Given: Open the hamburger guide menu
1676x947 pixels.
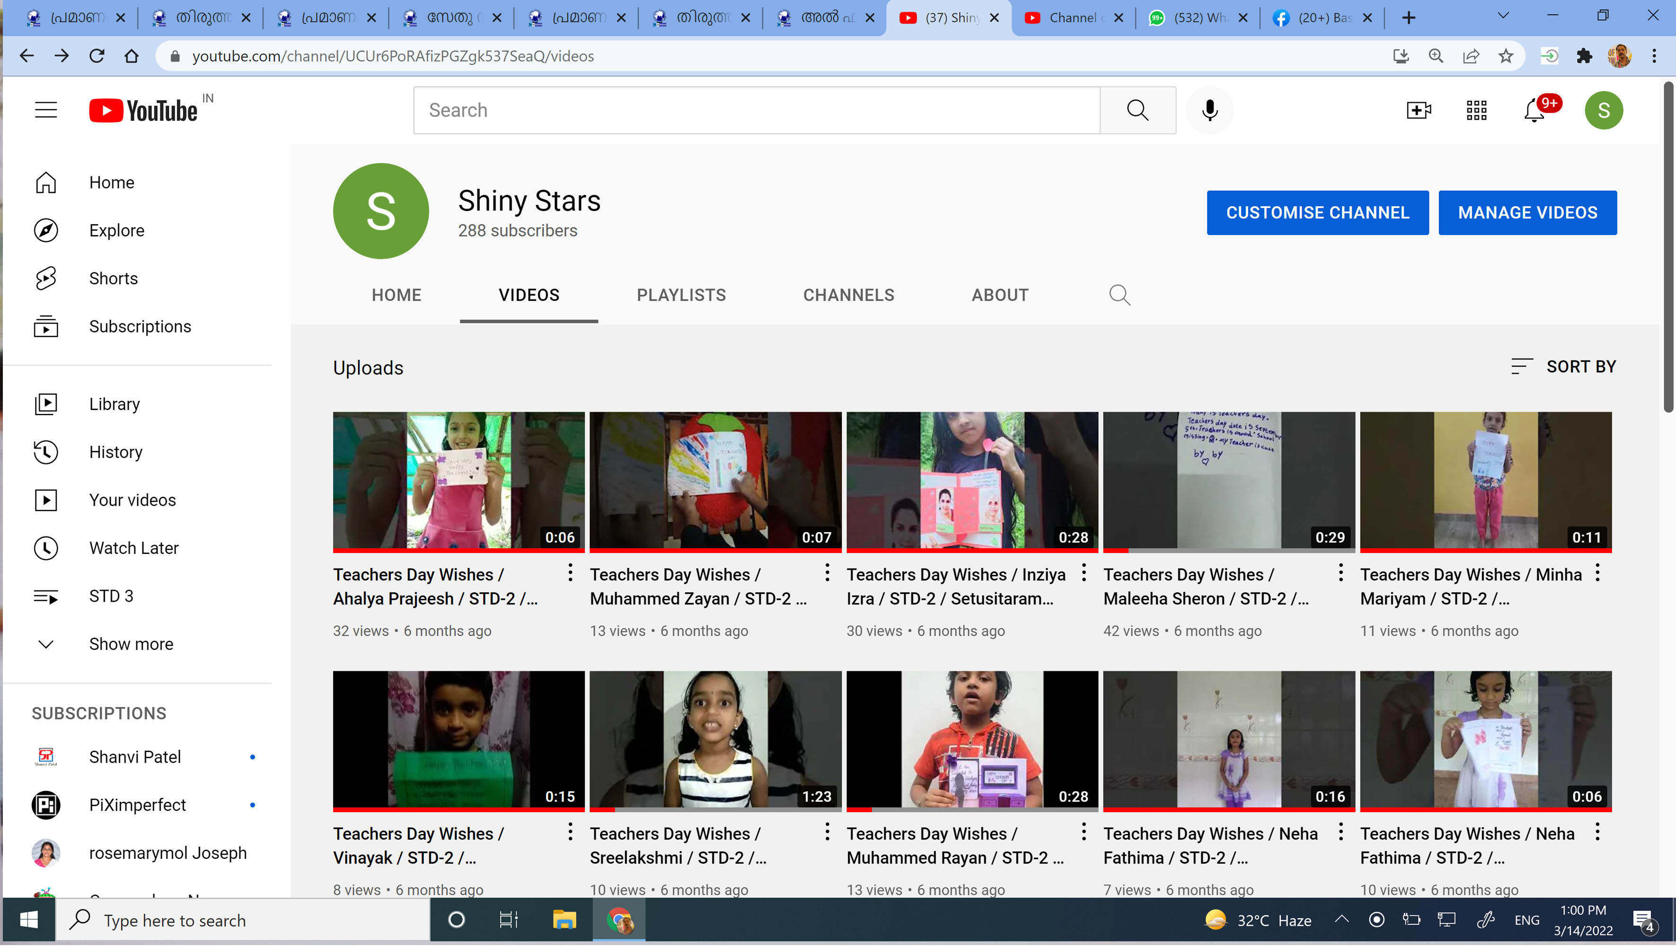Looking at the screenshot, I should (x=45, y=110).
